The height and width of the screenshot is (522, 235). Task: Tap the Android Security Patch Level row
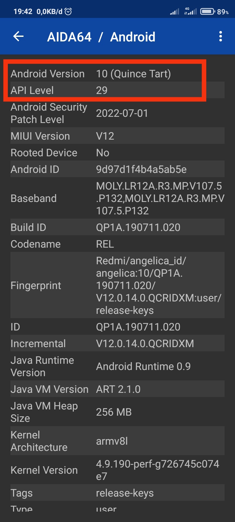pyautogui.click(x=117, y=113)
